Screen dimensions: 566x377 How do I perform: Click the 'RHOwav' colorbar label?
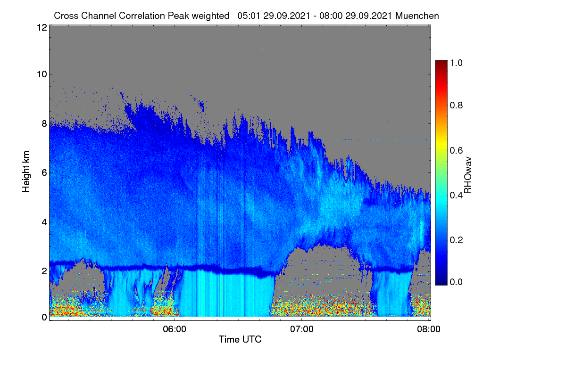[468, 176]
